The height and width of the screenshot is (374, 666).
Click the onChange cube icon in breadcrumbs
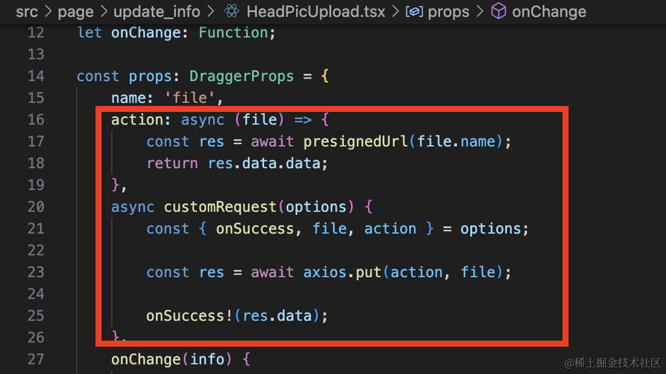[499, 11]
